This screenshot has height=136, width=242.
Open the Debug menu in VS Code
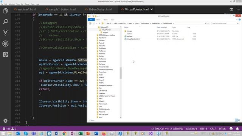(x=27, y=4)
